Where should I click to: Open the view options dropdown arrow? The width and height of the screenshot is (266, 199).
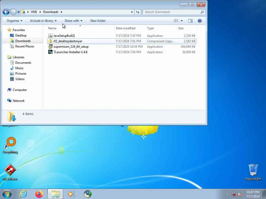tap(182, 21)
